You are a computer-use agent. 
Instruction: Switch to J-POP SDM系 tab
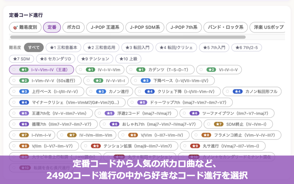(x=145, y=27)
